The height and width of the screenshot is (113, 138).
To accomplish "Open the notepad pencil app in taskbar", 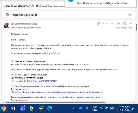I will click(32, 109).
